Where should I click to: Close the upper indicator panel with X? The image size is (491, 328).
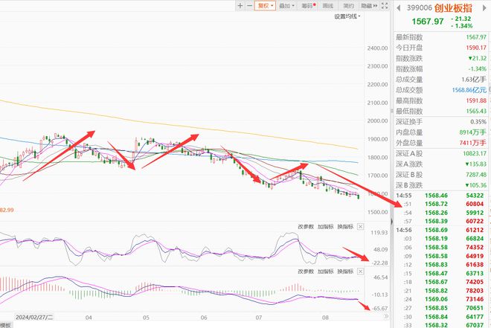pos(361,227)
